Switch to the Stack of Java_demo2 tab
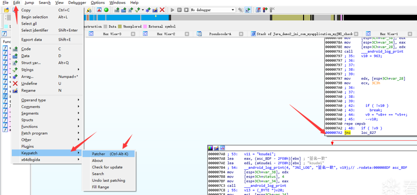The image size is (417, 195). [x=305, y=34]
